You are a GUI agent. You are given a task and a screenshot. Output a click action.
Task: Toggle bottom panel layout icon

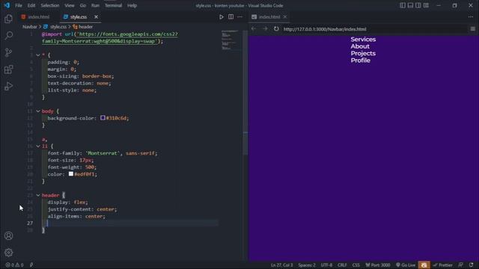[410, 5]
